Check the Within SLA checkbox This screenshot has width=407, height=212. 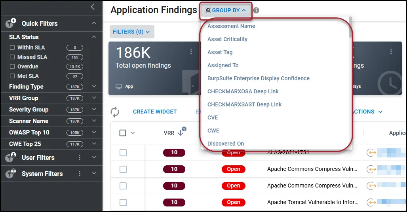pyautogui.click(x=12, y=47)
